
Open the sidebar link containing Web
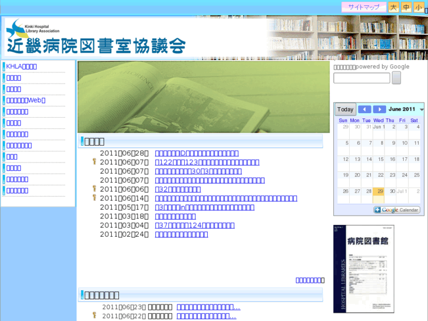(26, 100)
